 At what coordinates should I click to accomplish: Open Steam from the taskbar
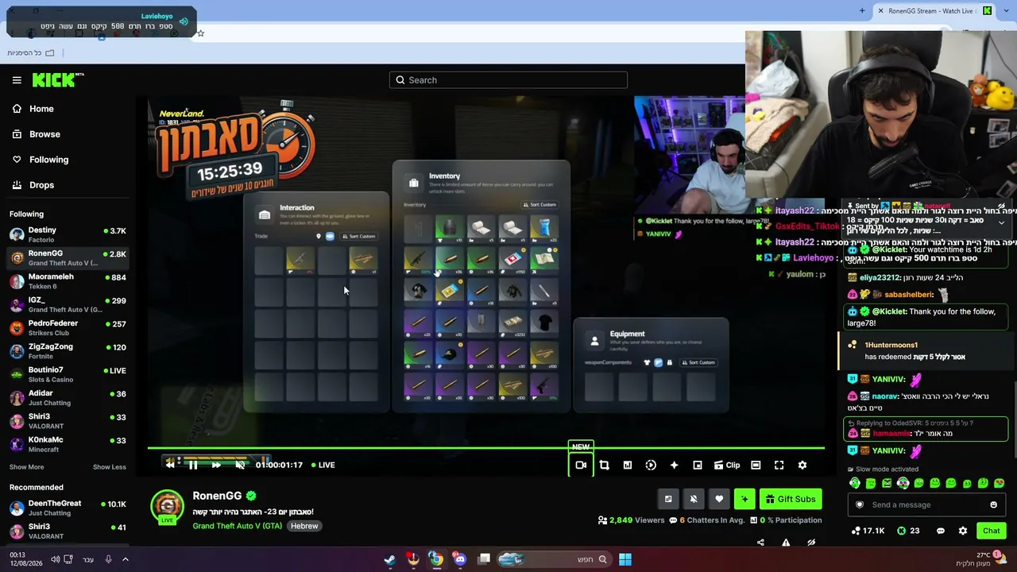pos(390,559)
